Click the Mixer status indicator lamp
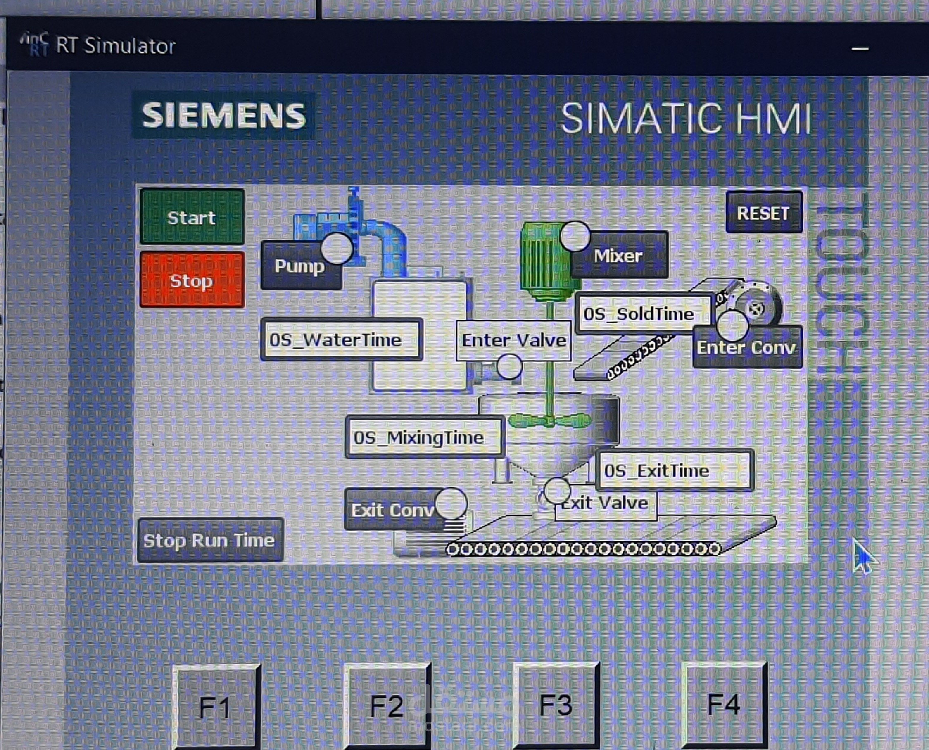 click(575, 236)
